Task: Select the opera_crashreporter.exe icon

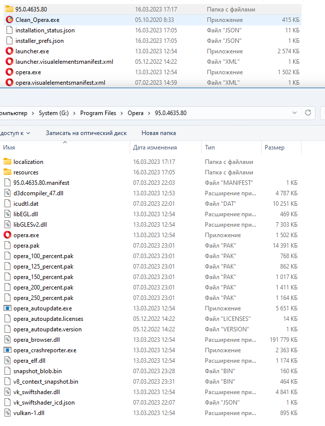Action: (7, 350)
